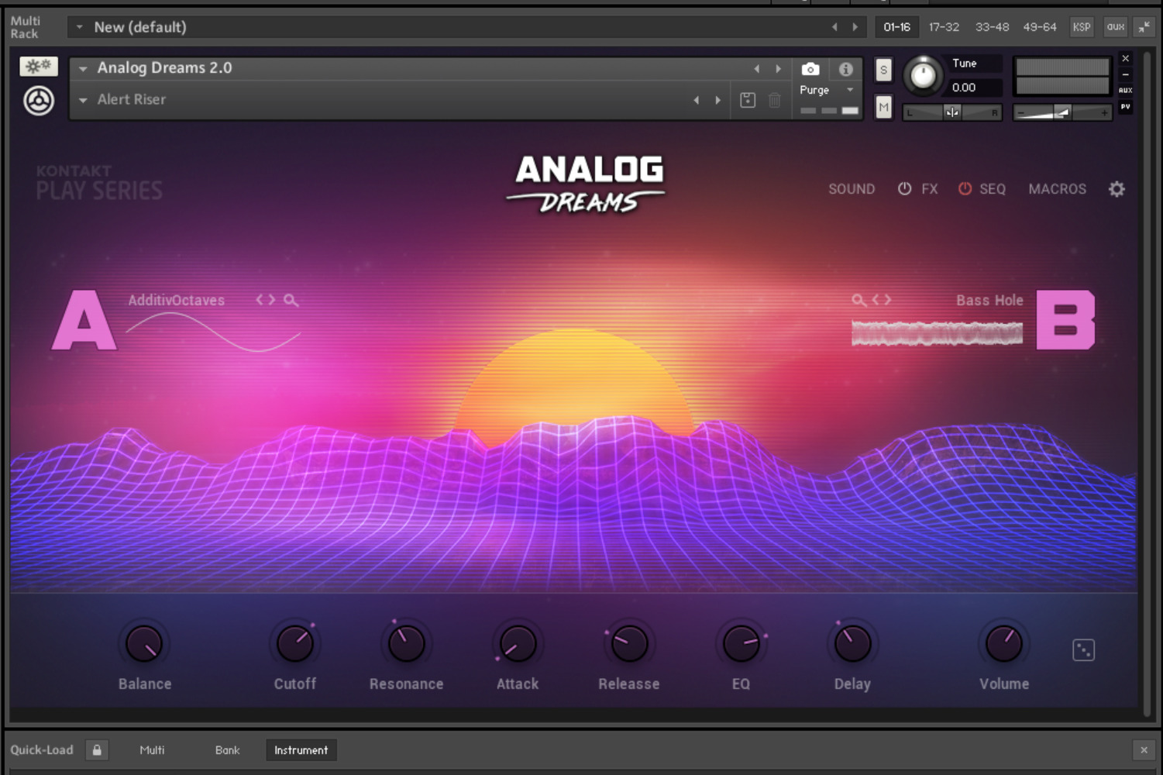The height and width of the screenshot is (775, 1163).
Task: Click the Analog Dreams logo
Action: pyautogui.click(x=587, y=184)
